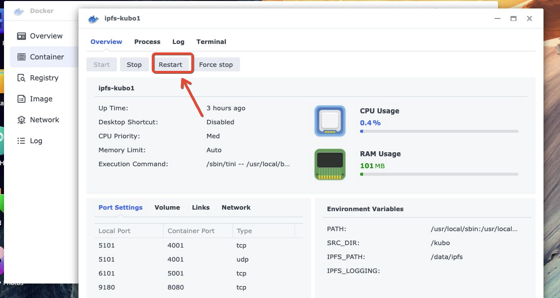
Task: Show the Volume tab
Action: click(167, 208)
